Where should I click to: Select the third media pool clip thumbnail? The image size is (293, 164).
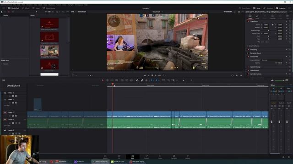[49, 51]
